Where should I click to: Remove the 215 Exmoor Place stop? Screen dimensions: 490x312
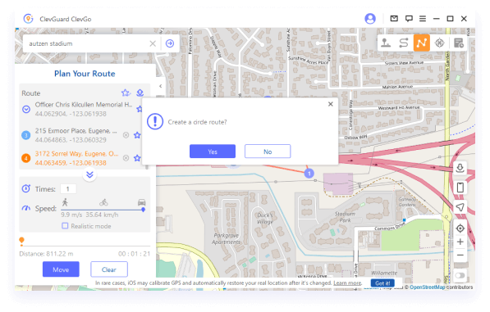tap(126, 135)
